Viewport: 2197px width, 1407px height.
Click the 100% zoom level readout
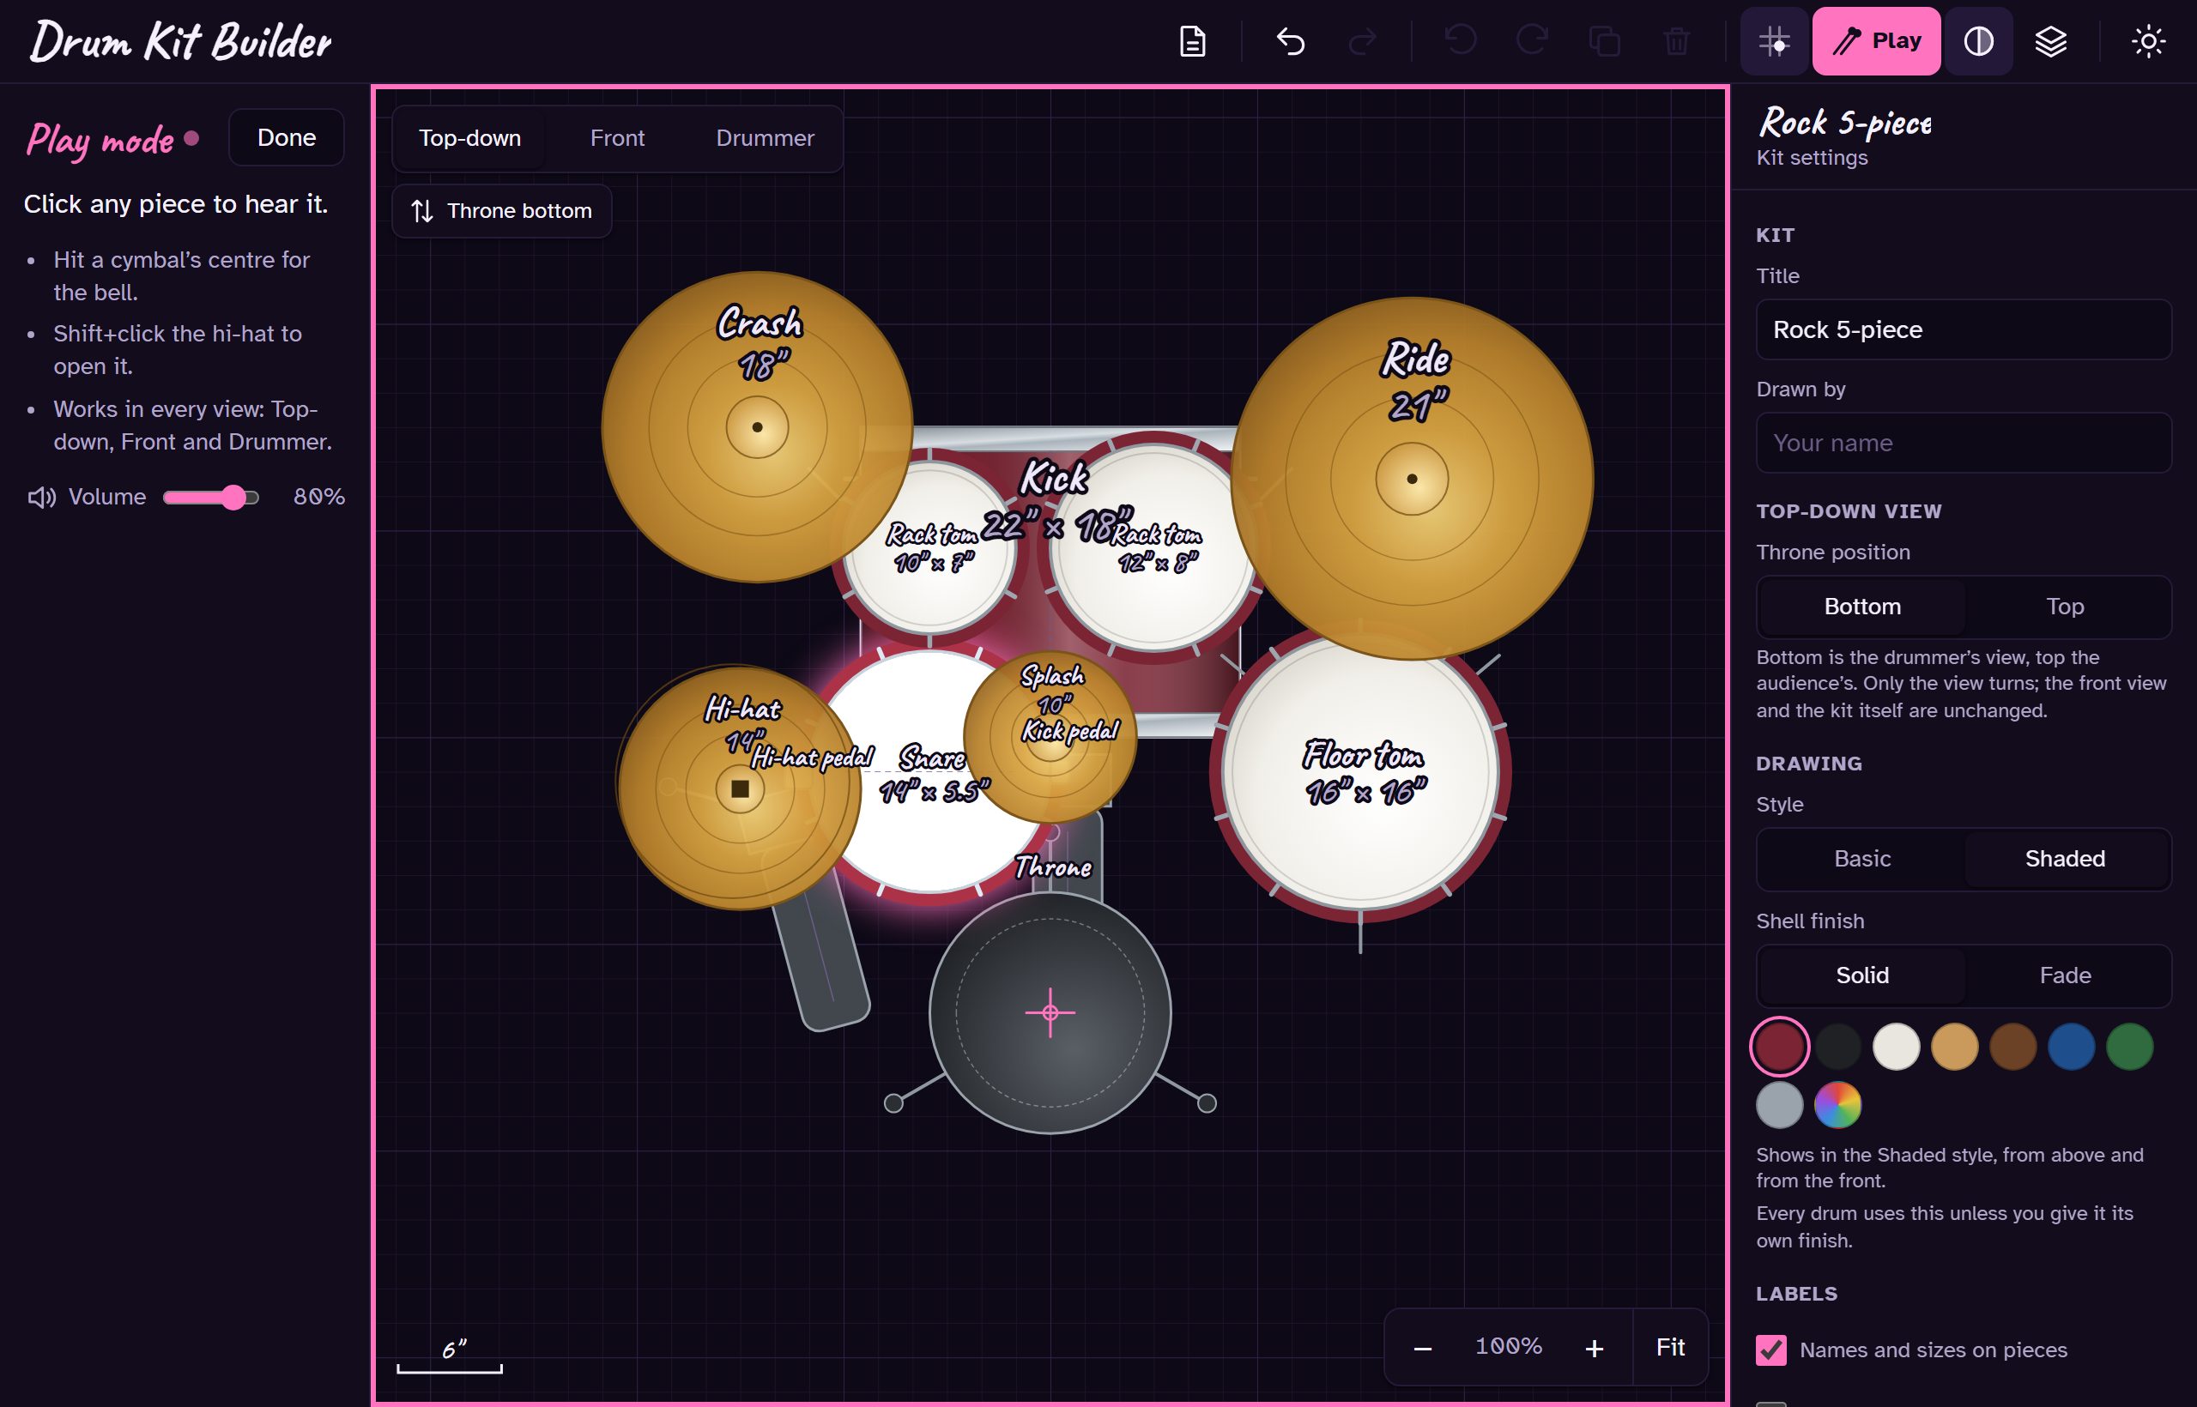(1509, 1347)
